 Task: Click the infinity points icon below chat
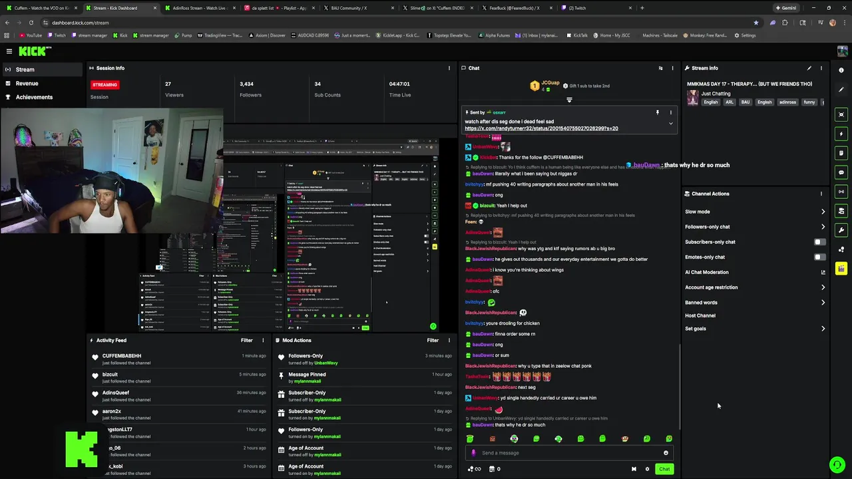point(475,469)
